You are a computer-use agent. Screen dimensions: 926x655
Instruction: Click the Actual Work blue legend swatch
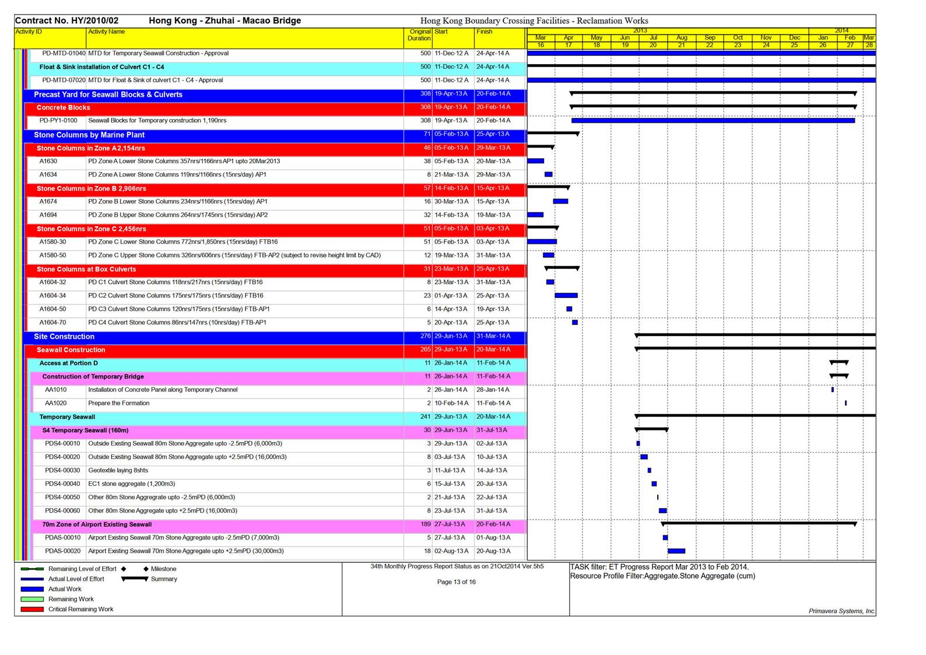[x=32, y=589]
